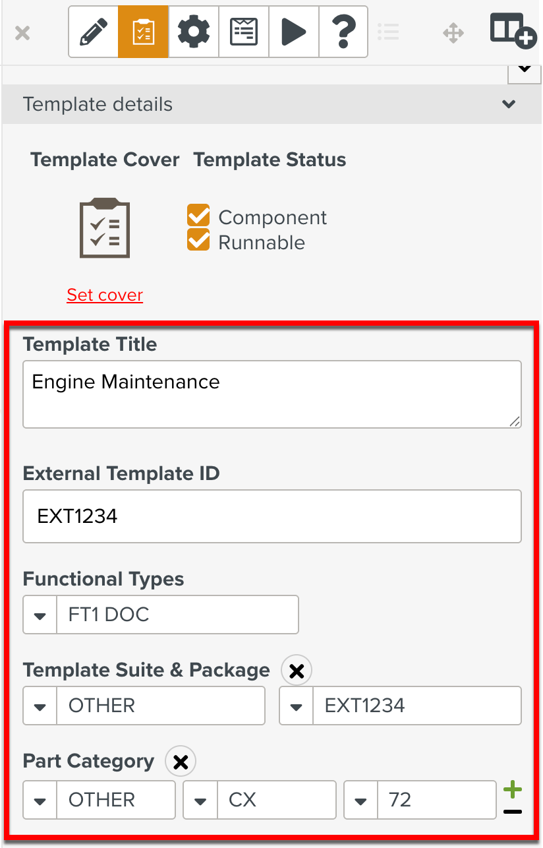
Task: Clear the Template Suite & Package selection
Action: [x=297, y=671]
